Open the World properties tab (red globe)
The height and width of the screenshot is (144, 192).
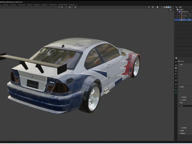point(176,77)
